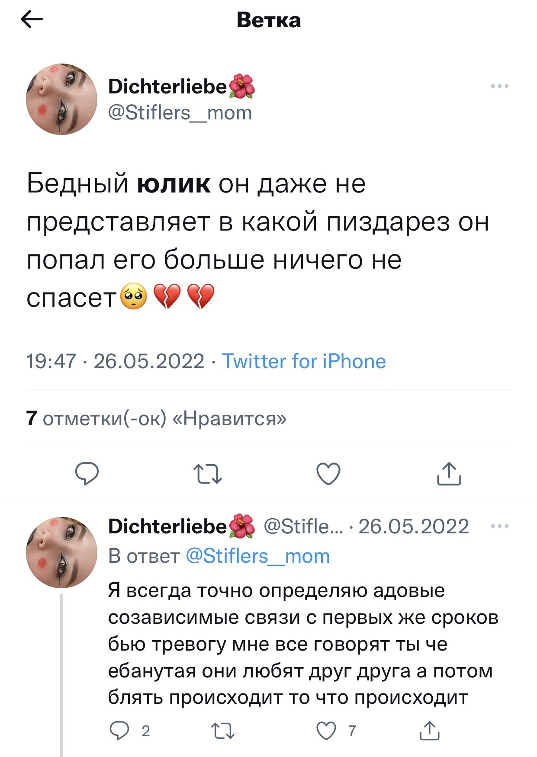Open comments on the reply tweet
Viewport: 537px width, 757px height.
119,731
